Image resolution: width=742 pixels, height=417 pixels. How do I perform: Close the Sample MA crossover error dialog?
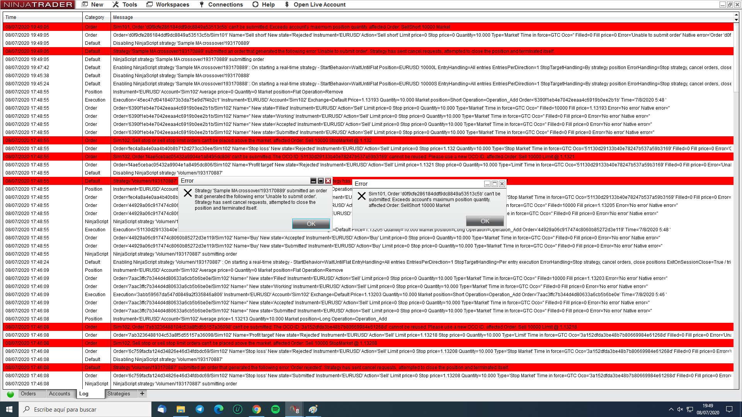[x=328, y=181]
